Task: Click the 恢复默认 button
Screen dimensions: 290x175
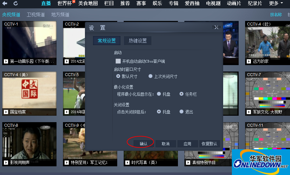Action: [209, 144]
